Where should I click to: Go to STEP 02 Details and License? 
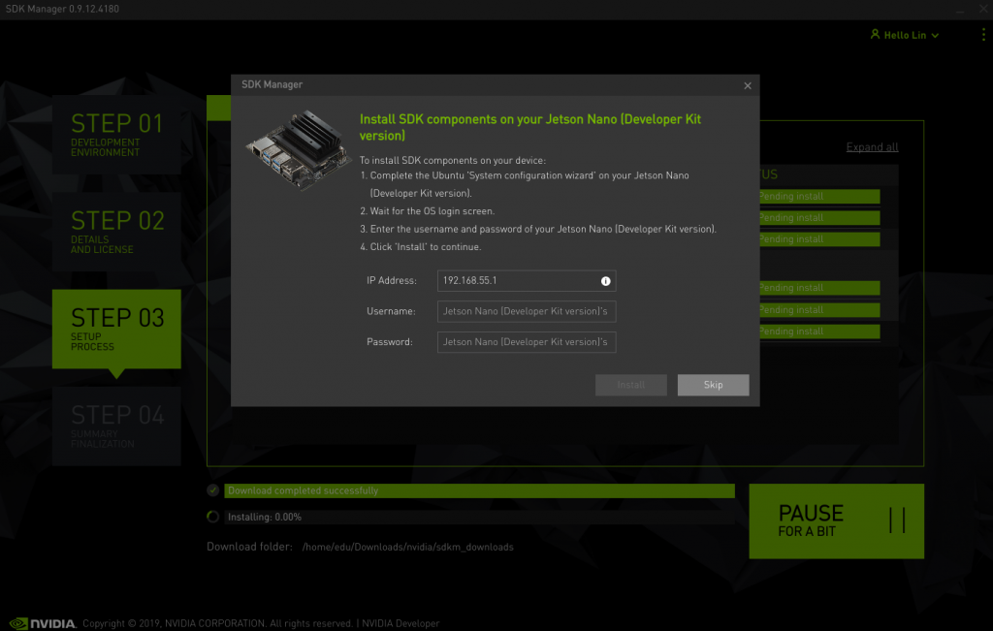pyautogui.click(x=116, y=232)
